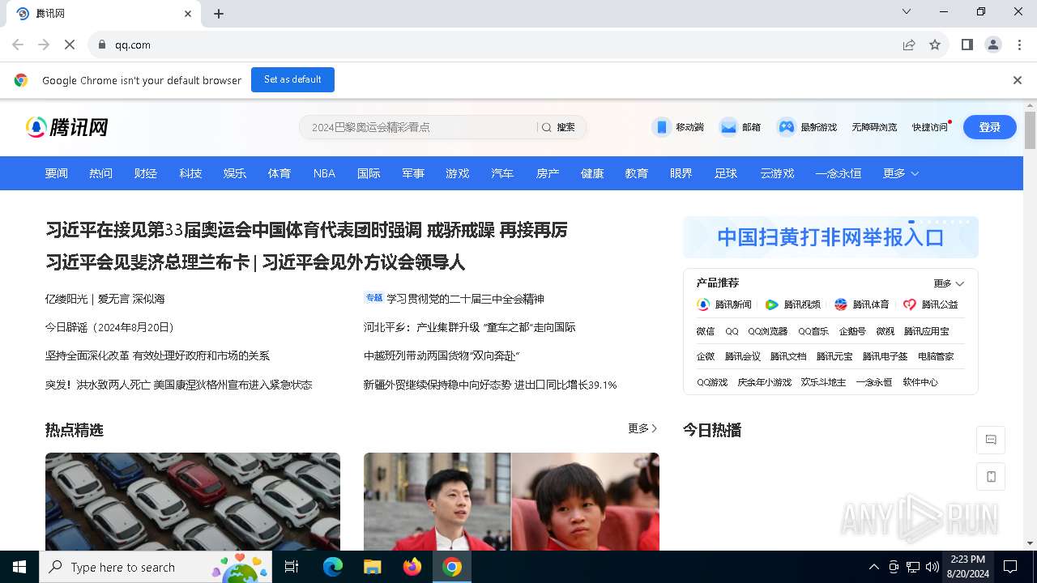Open the 最新游戏 gamepad icon link
The width and height of the screenshot is (1037, 583).
807,127
